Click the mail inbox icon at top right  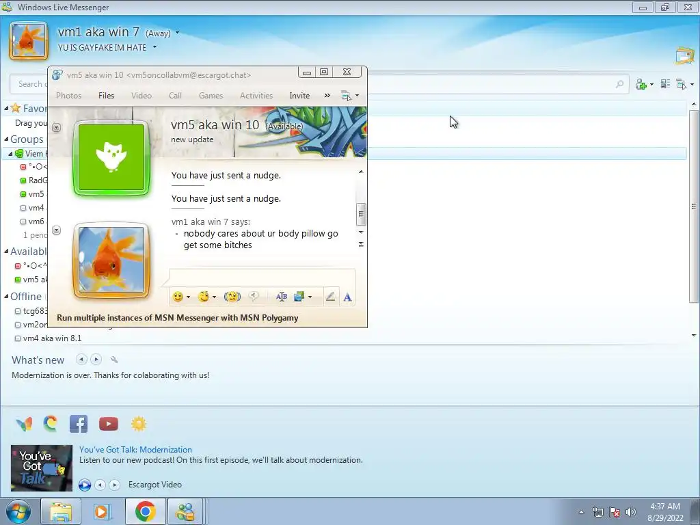pos(684,55)
